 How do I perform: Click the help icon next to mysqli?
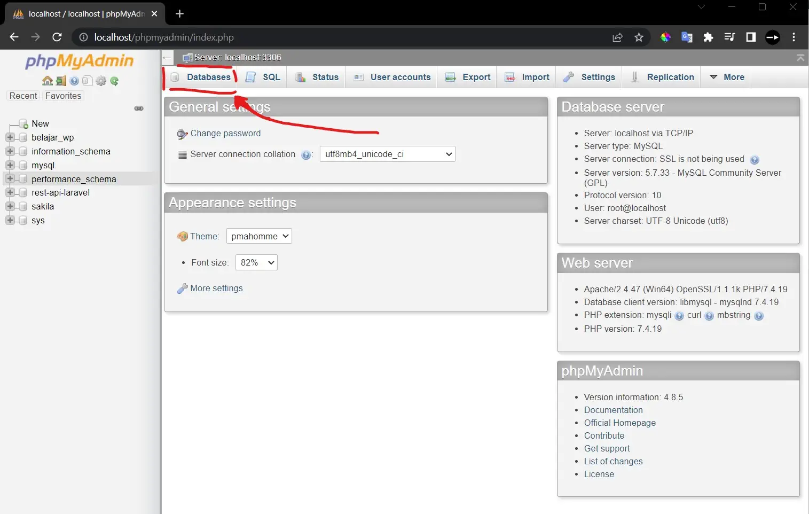[679, 316]
